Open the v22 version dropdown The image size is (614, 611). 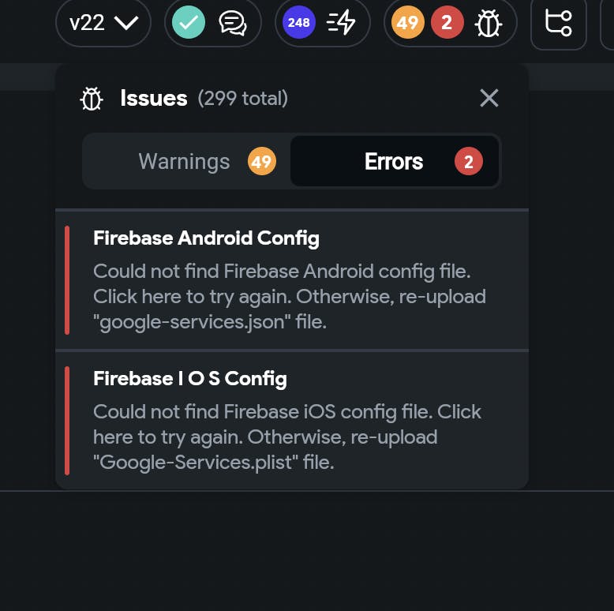tap(103, 23)
